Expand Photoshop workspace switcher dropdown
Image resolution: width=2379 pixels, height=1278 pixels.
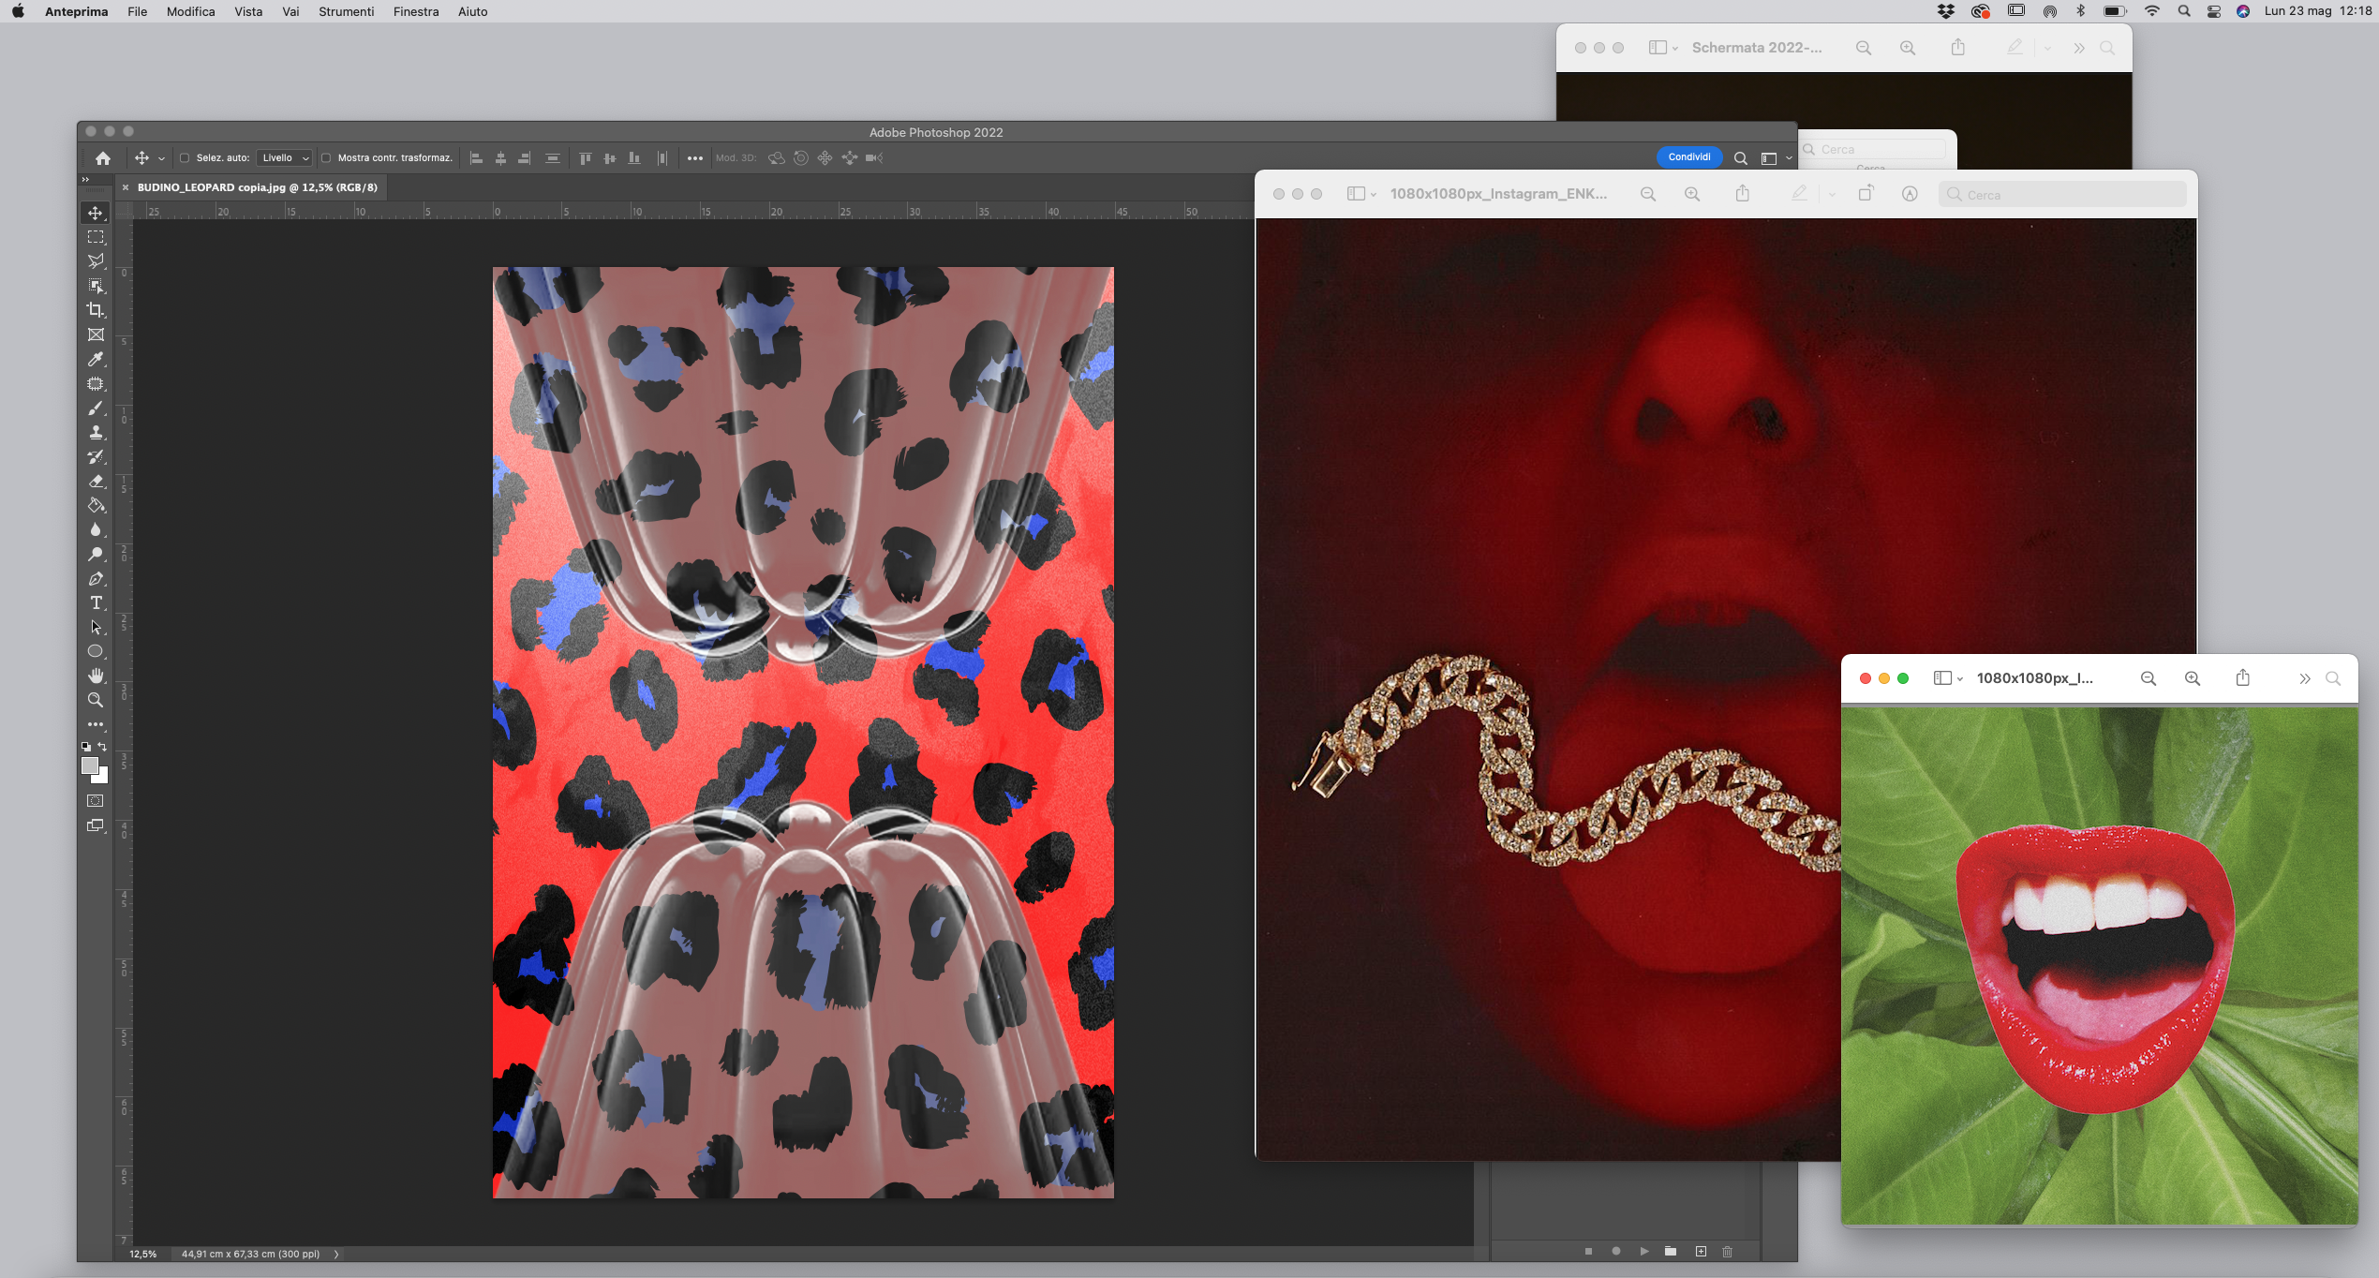pyautogui.click(x=1776, y=158)
